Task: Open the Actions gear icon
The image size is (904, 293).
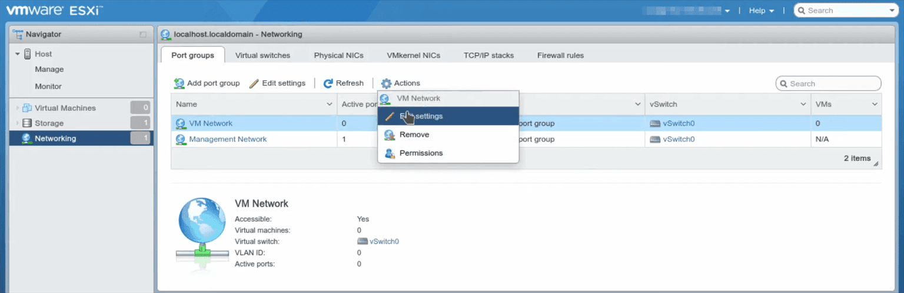Action: (x=386, y=83)
